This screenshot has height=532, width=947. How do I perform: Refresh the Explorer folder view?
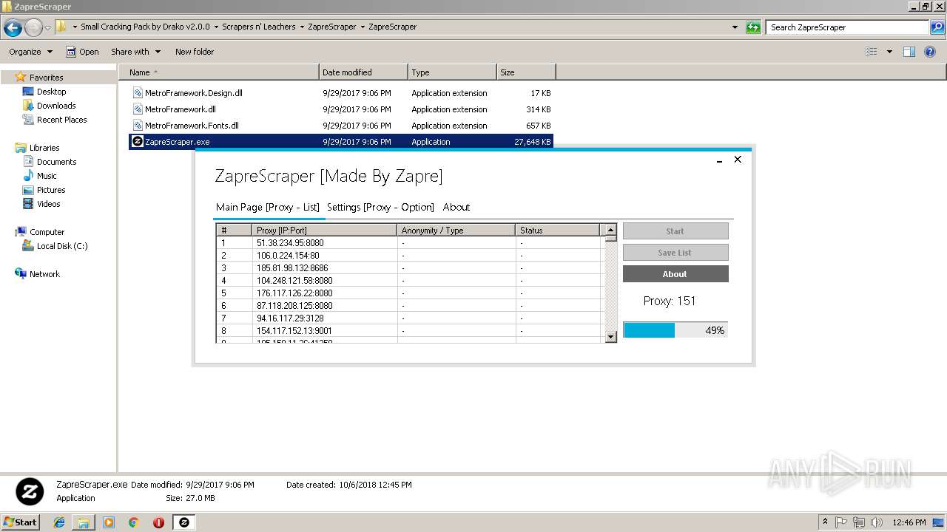tap(753, 27)
